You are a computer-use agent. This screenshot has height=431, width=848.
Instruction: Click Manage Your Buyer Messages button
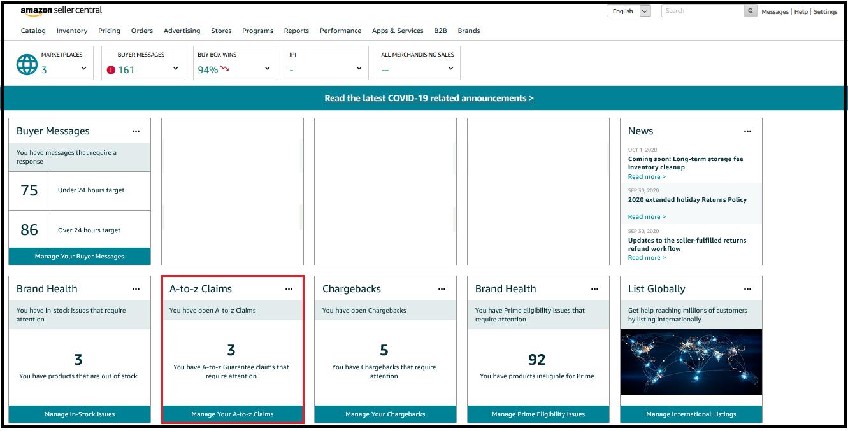coord(80,256)
